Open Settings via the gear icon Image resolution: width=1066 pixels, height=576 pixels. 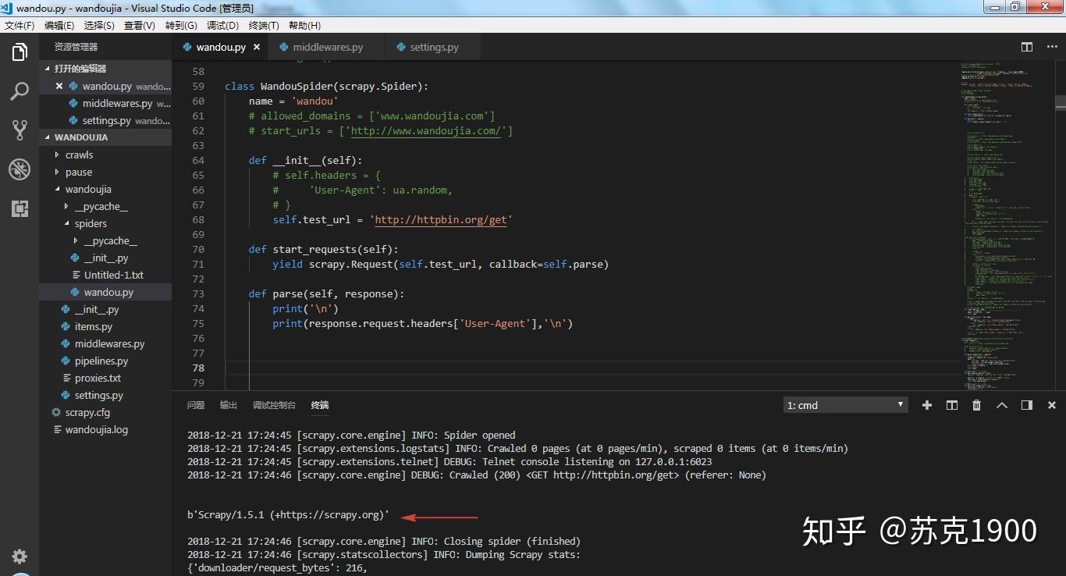click(x=19, y=556)
